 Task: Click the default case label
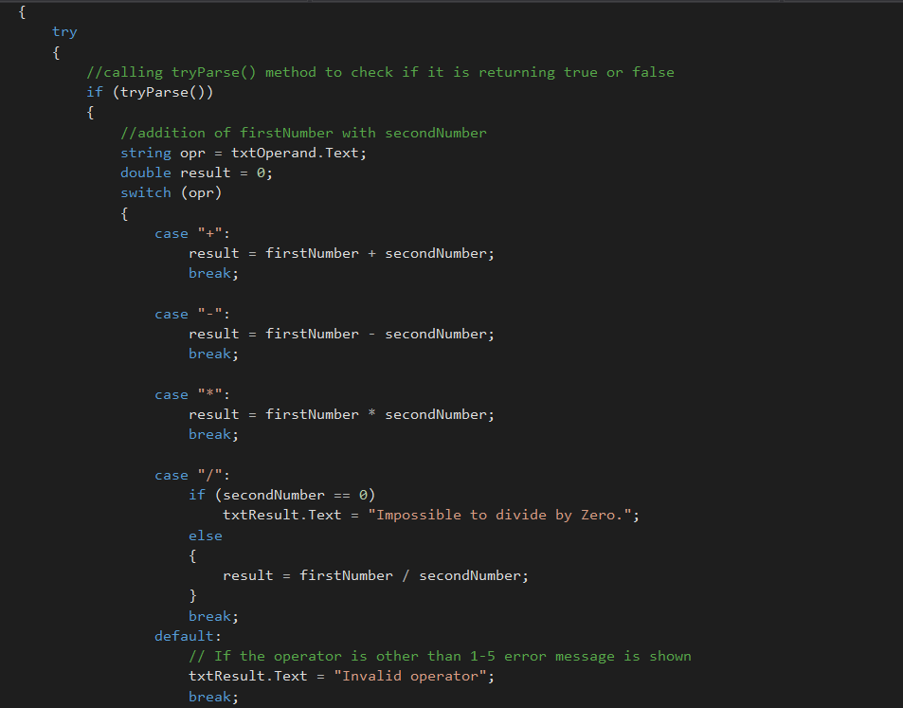click(x=178, y=635)
